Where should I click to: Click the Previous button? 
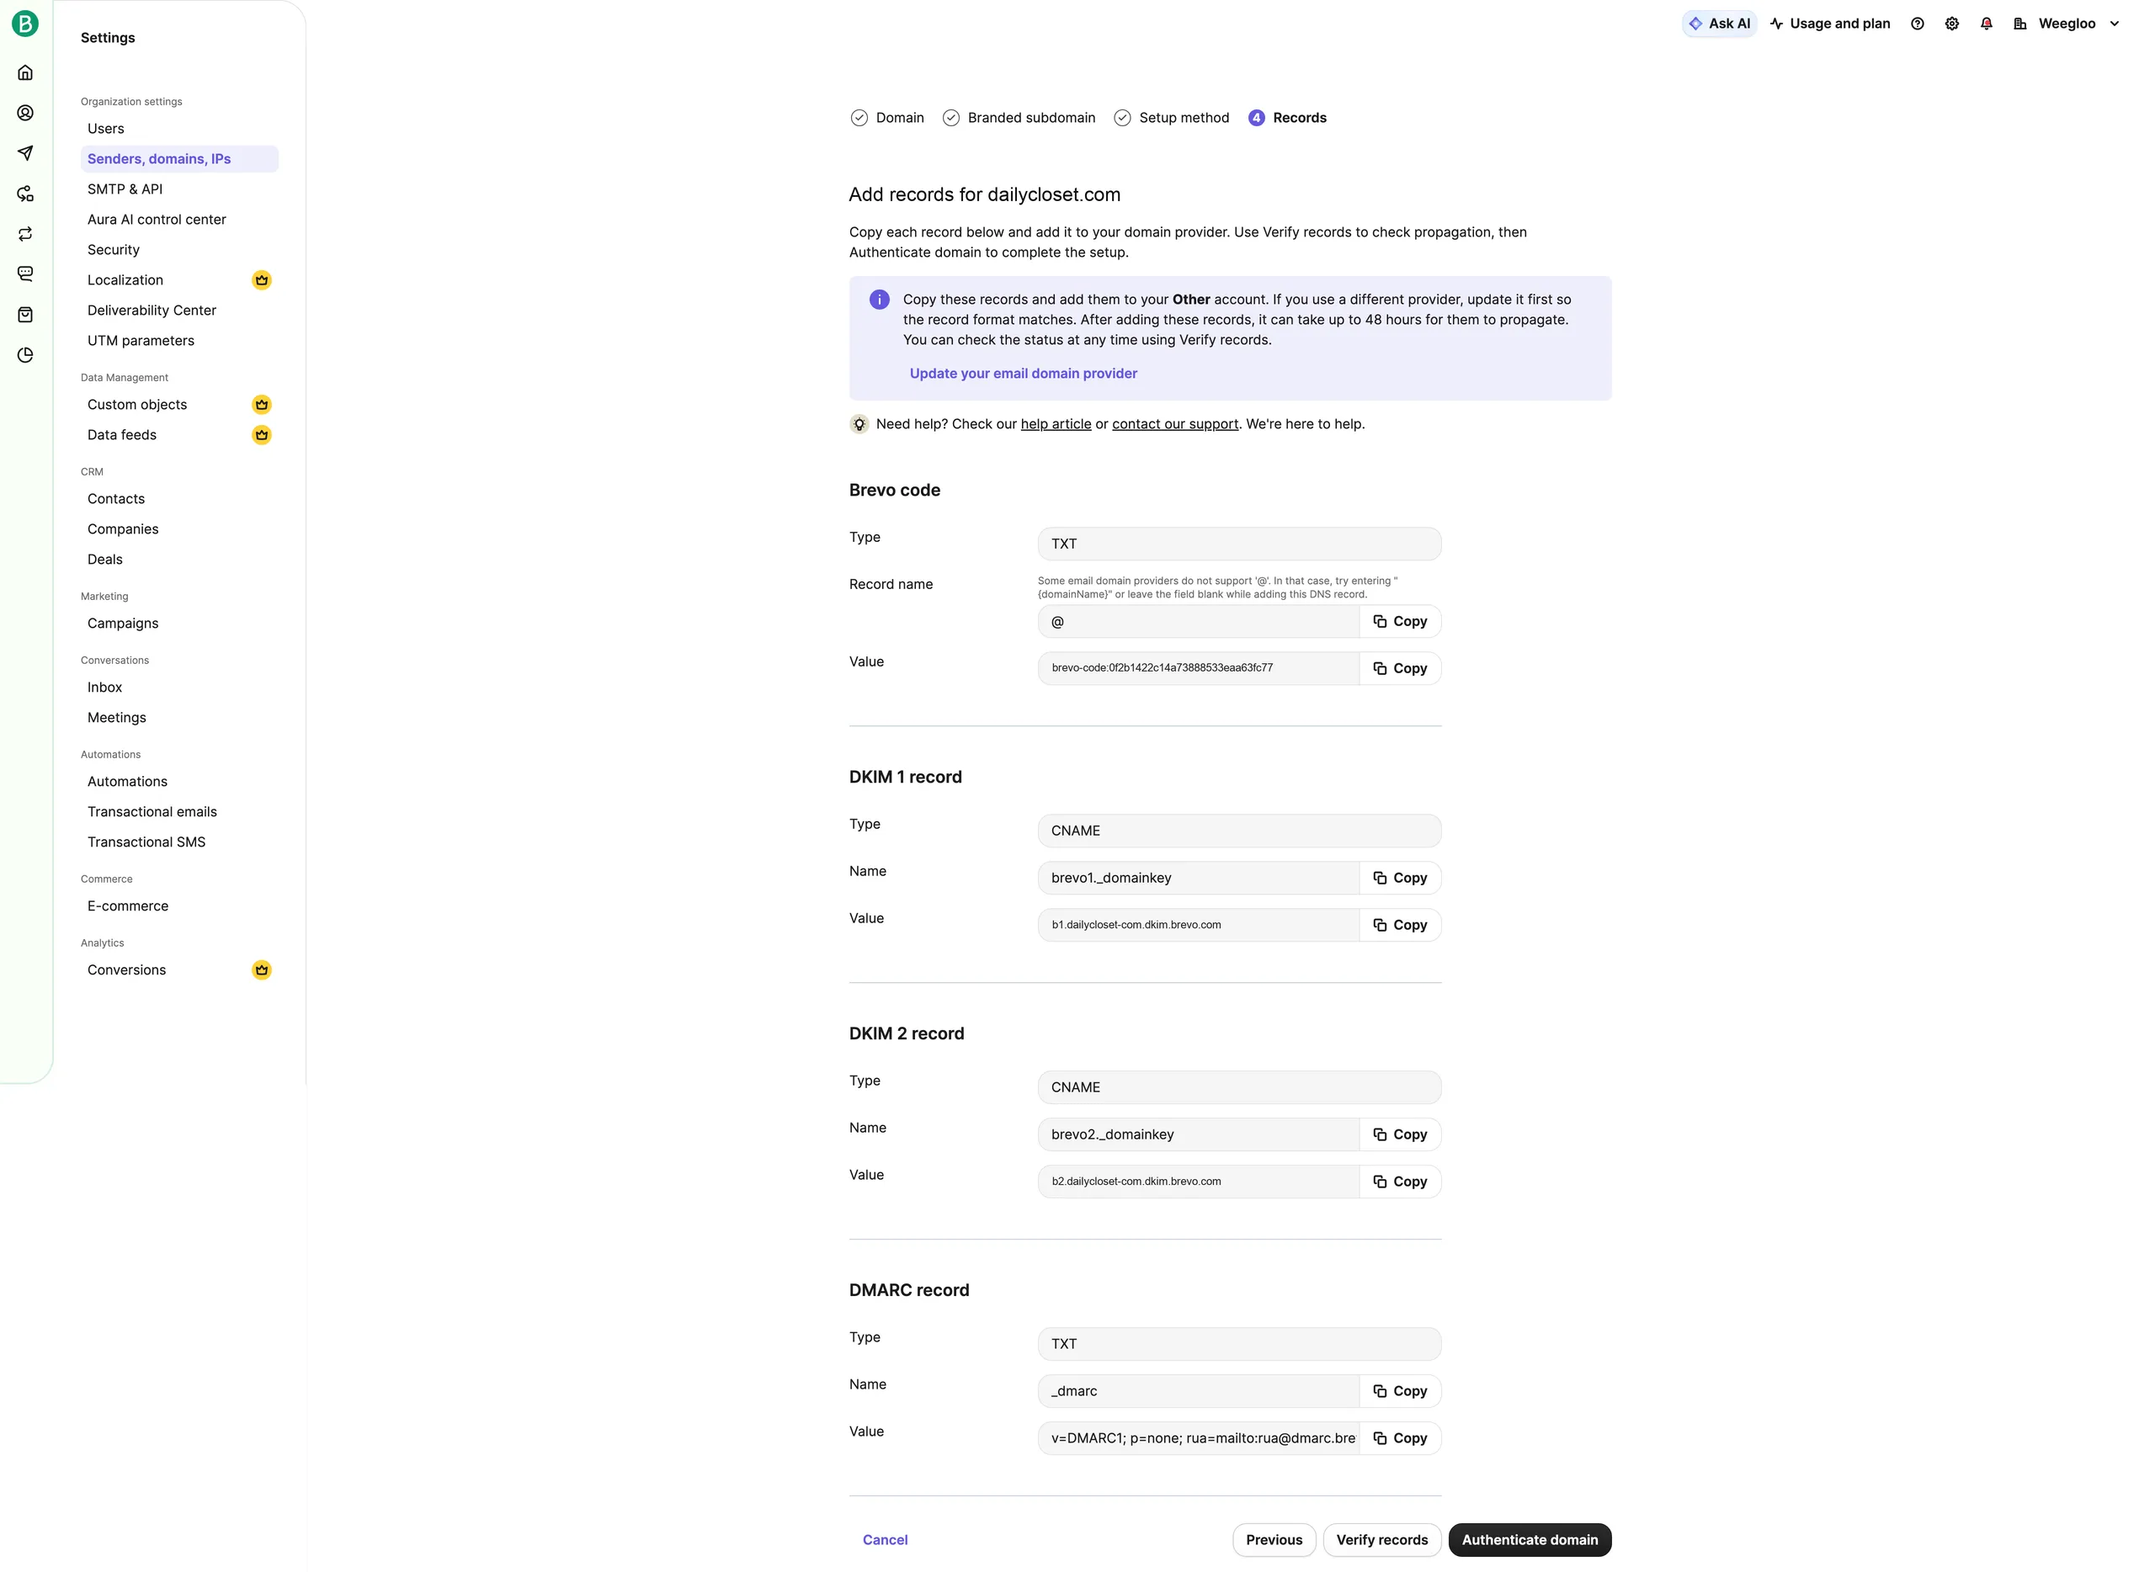click(x=1274, y=1540)
